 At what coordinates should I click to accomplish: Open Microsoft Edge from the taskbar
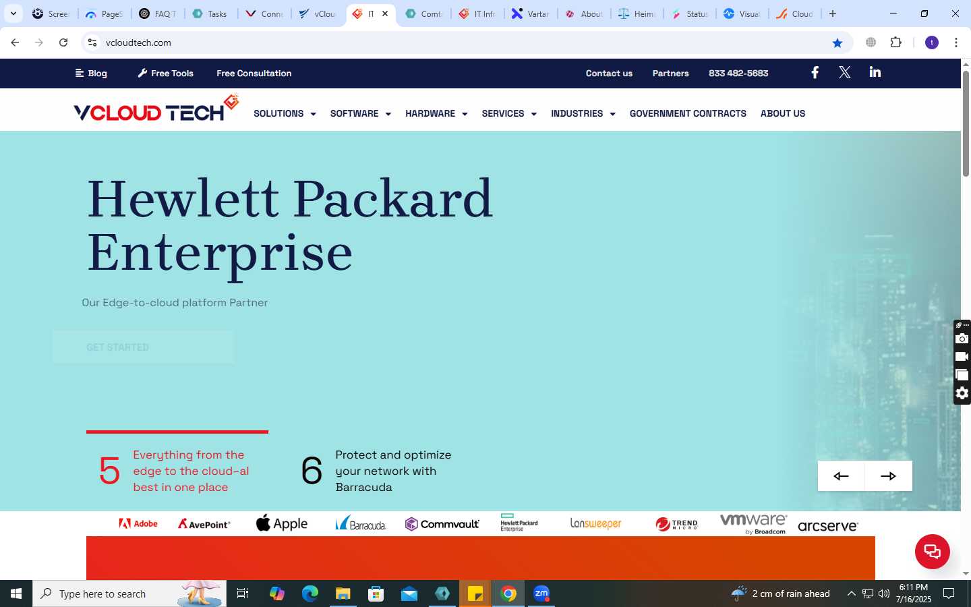click(310, 594)
